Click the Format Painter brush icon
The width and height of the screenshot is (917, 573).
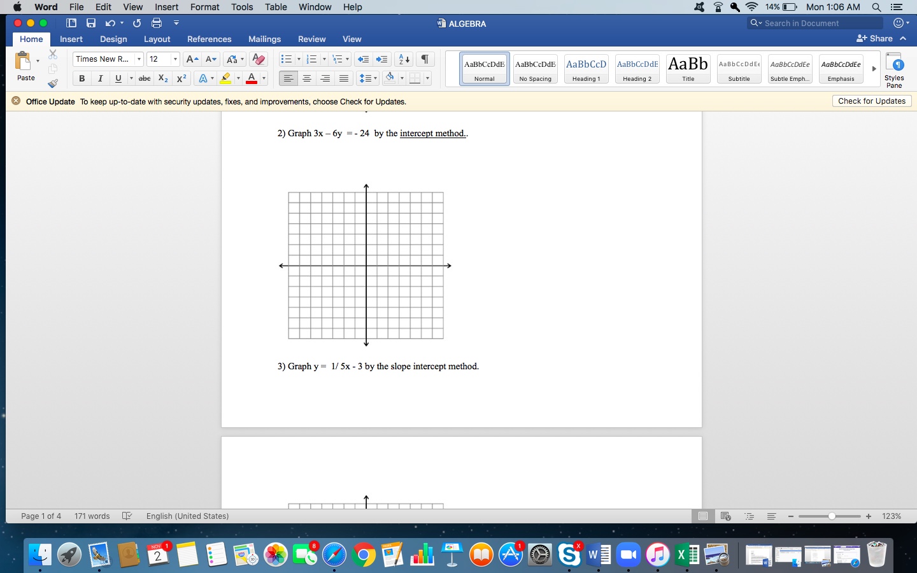click(x=53, y=83)
